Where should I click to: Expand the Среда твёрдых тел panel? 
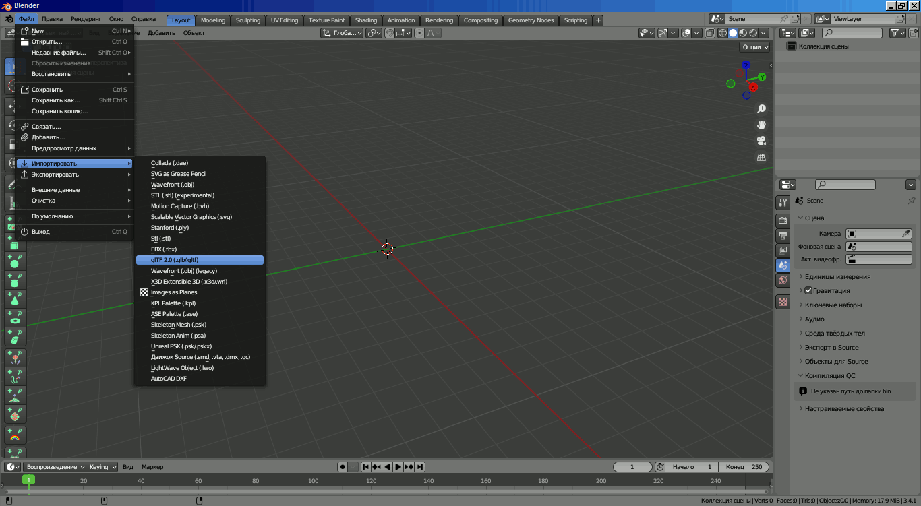(835, 333)
